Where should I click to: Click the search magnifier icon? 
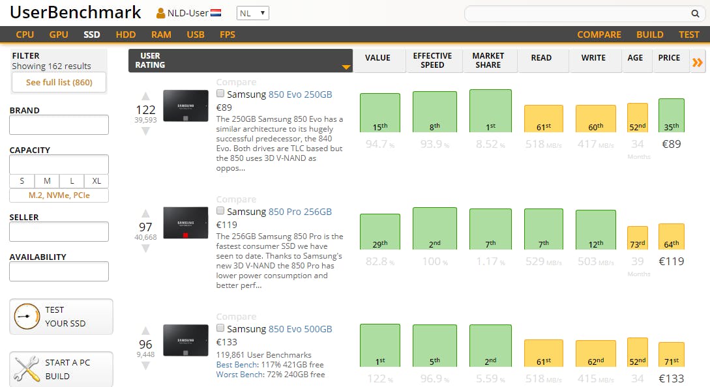tap(695, 14)
